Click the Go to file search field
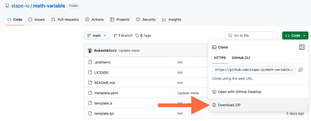311x121 pixels. click(x=252, y=35)
